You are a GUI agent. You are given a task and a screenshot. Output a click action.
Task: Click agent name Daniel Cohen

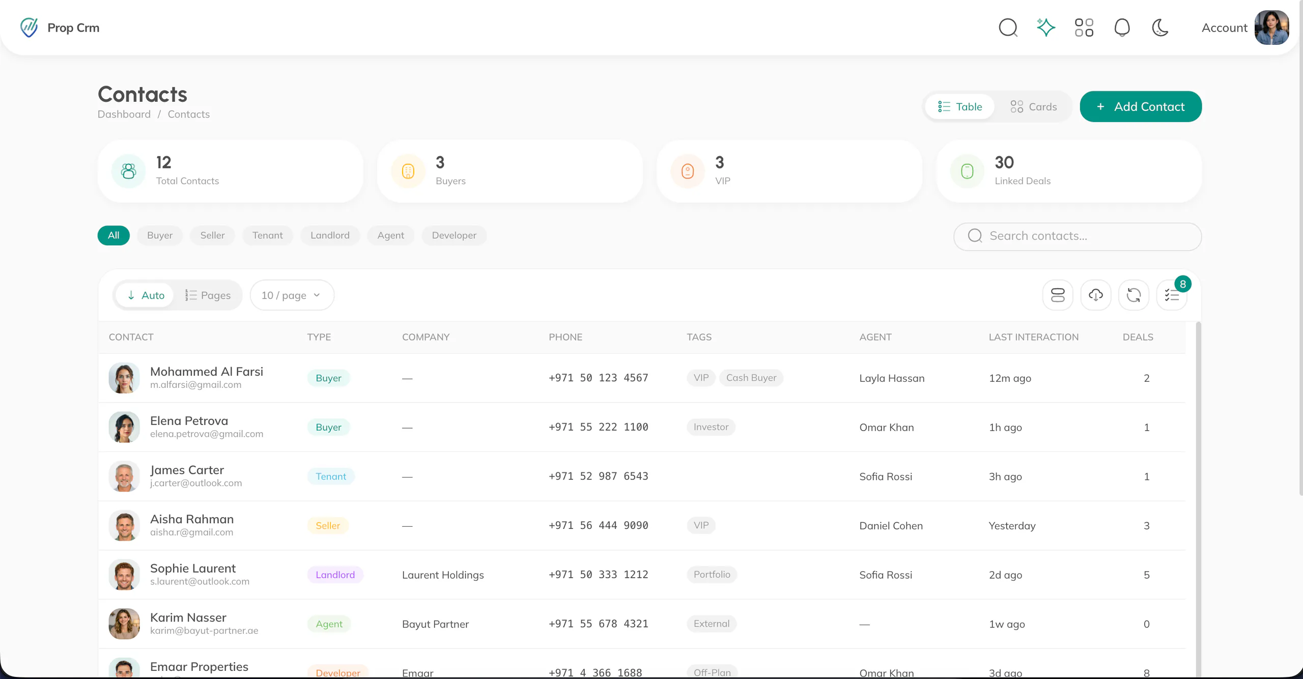click(x=891, y=526)
